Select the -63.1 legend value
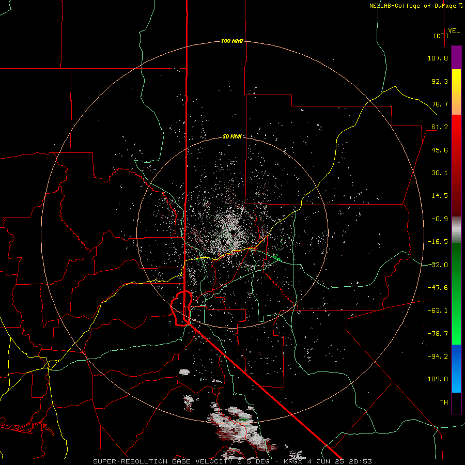465x465 pixels. [438, 311]
